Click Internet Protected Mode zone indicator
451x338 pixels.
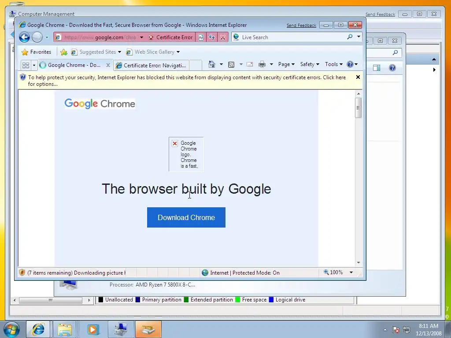point(241,273)
